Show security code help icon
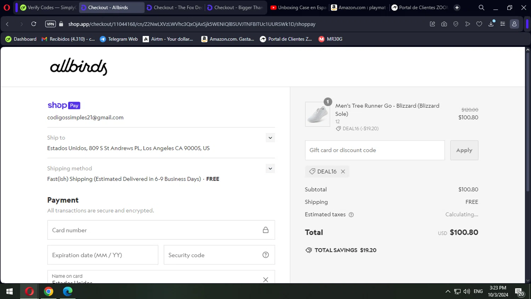531x299 pixels. (265, 255)
